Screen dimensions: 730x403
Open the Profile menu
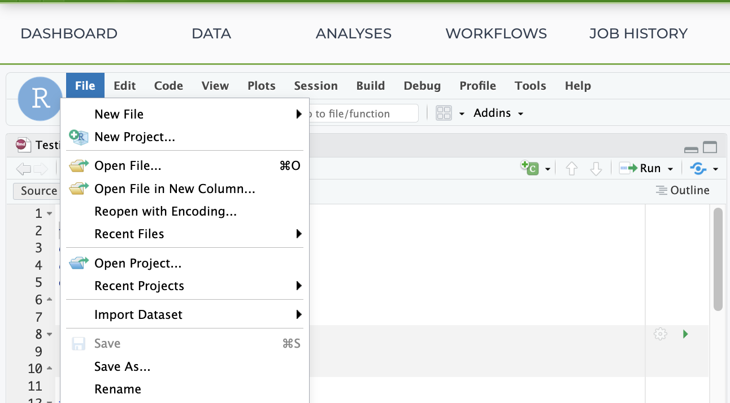(x=477, y=86)
